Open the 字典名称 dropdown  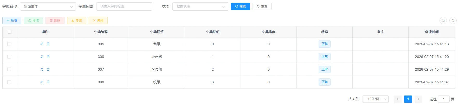(x=48, y=6)
